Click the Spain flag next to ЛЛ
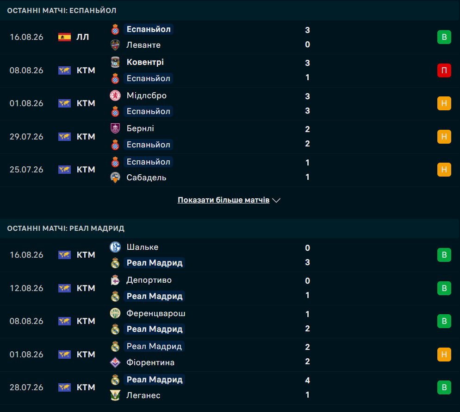The image size is (460, 412). [x=64, y=37]
